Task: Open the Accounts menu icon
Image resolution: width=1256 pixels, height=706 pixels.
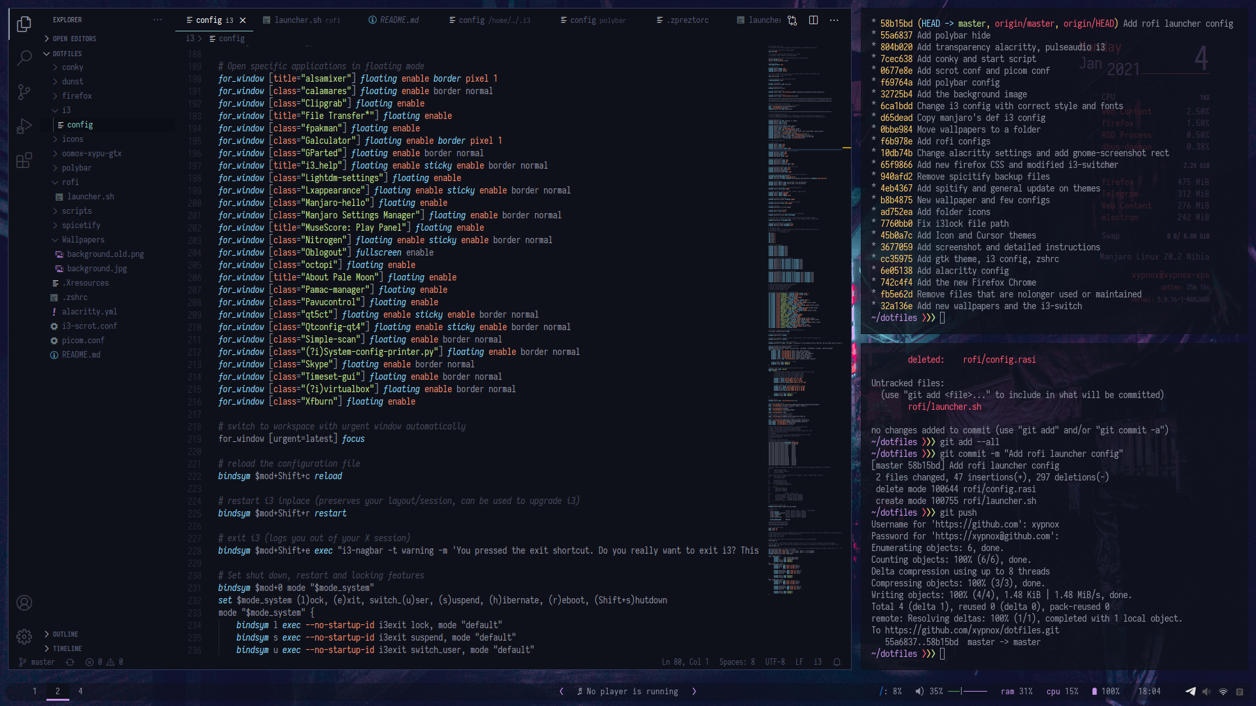Action: coord(24,603)
